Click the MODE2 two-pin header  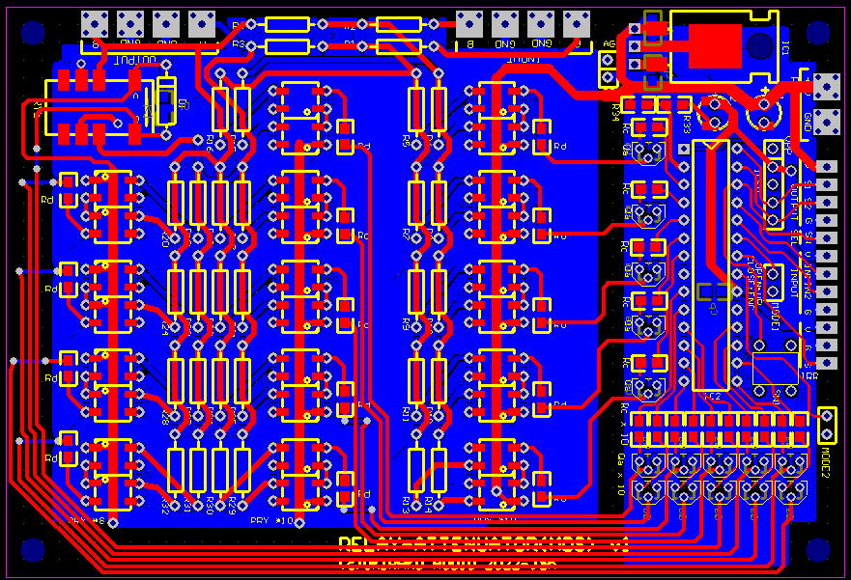tap(827, 425)
